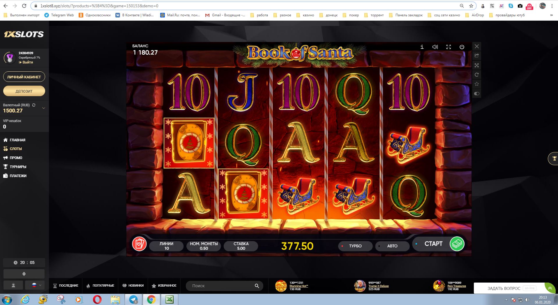Enable АВТО spin mode
This screenshot has width=558, height=305.
[x=392, y=246]
